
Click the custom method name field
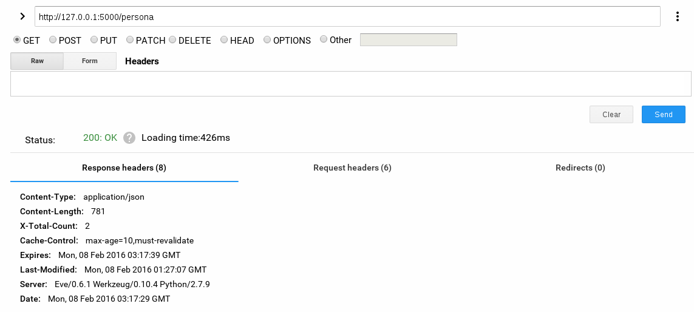pyautogui.click(x=408, y=40)
